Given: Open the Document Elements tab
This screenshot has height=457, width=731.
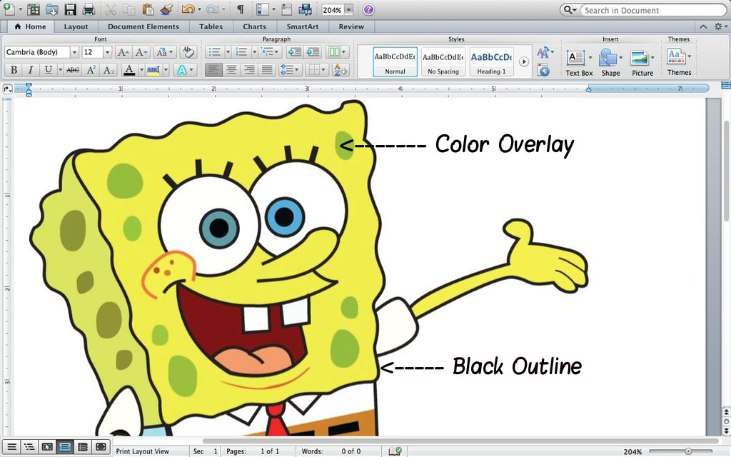Looking at the screenshot, I should click(143, 26).
